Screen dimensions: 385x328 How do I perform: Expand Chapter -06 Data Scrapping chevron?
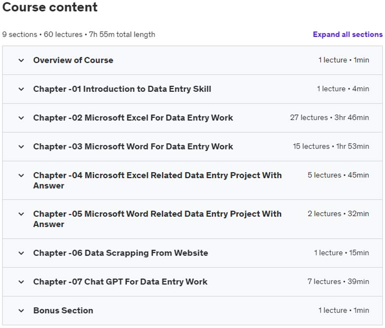21,253
